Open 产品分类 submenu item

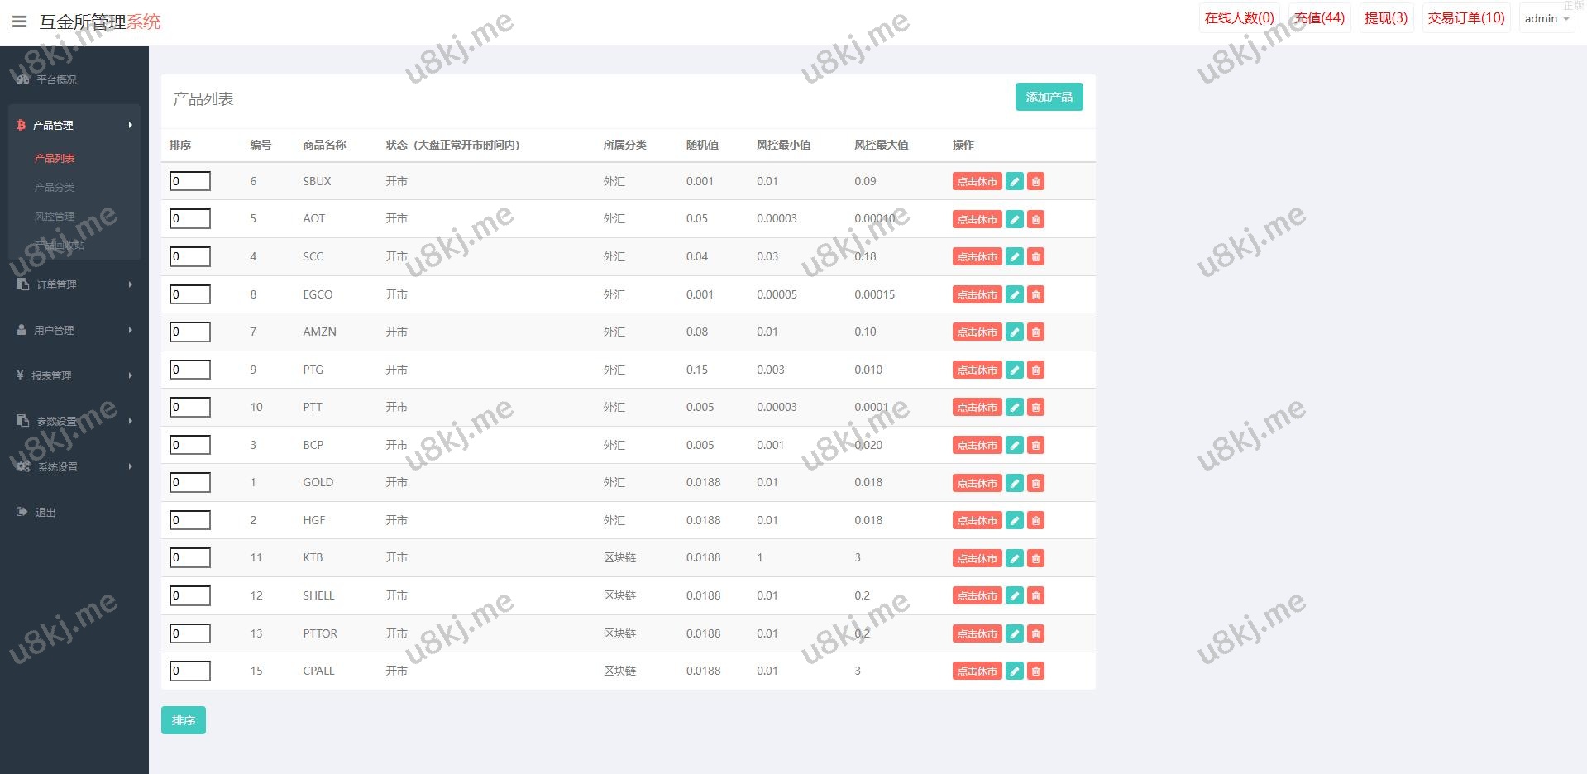pos(55,188)
